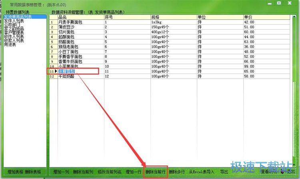Viewport: 300px width, 179px height.
Task: Click 从Excel表导入 button
Action: click(202, 172)
